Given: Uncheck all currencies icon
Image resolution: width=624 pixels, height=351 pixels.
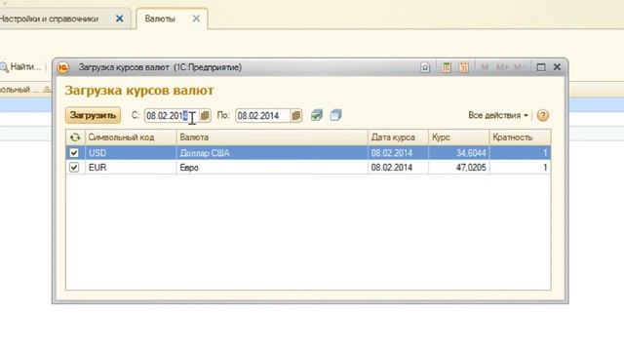Looking at the screenshot, I should (x=335, y=115).
